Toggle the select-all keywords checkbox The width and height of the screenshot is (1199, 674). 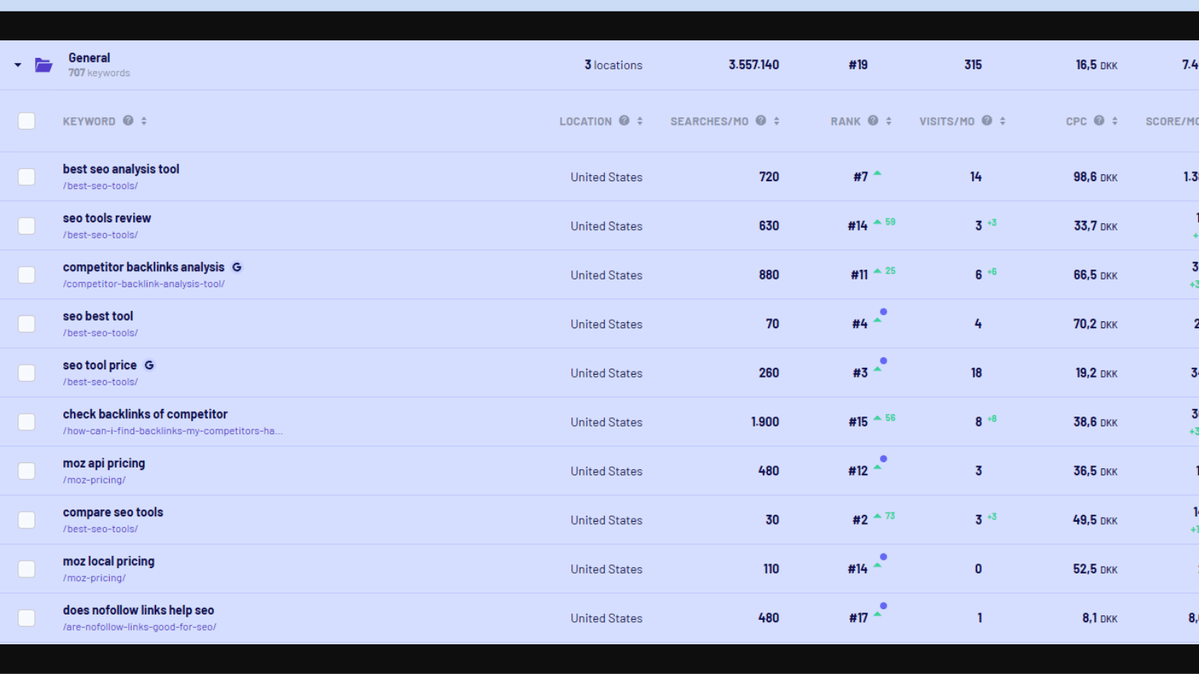(x=27, y=121)
